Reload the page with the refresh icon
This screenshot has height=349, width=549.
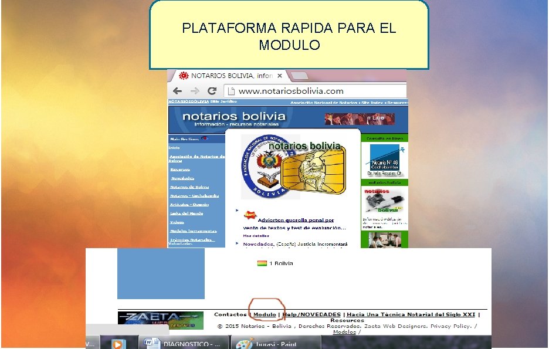click(212, 91)
